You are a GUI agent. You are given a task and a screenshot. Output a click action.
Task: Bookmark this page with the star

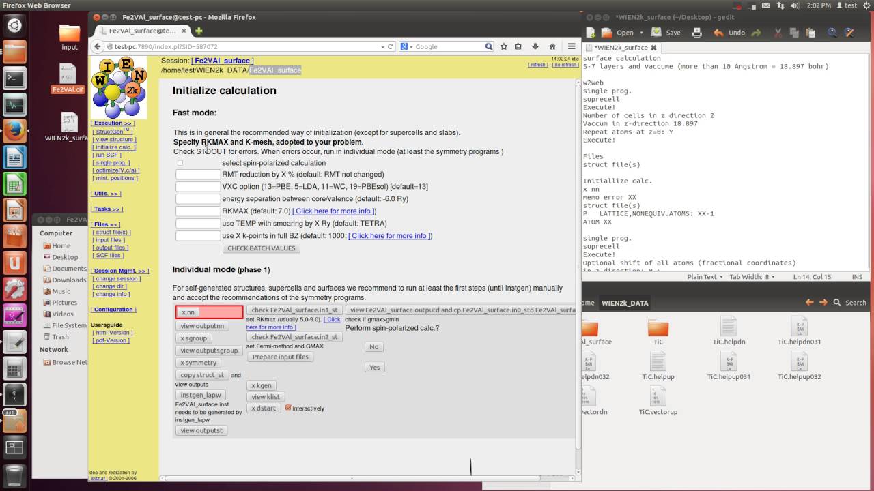(504, 46)
